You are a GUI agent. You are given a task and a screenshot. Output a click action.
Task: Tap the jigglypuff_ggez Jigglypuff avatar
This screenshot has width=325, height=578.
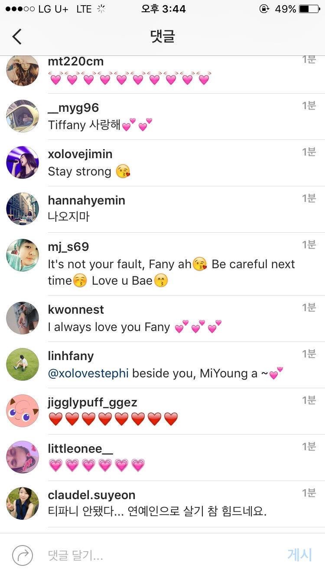pos(23,411)
